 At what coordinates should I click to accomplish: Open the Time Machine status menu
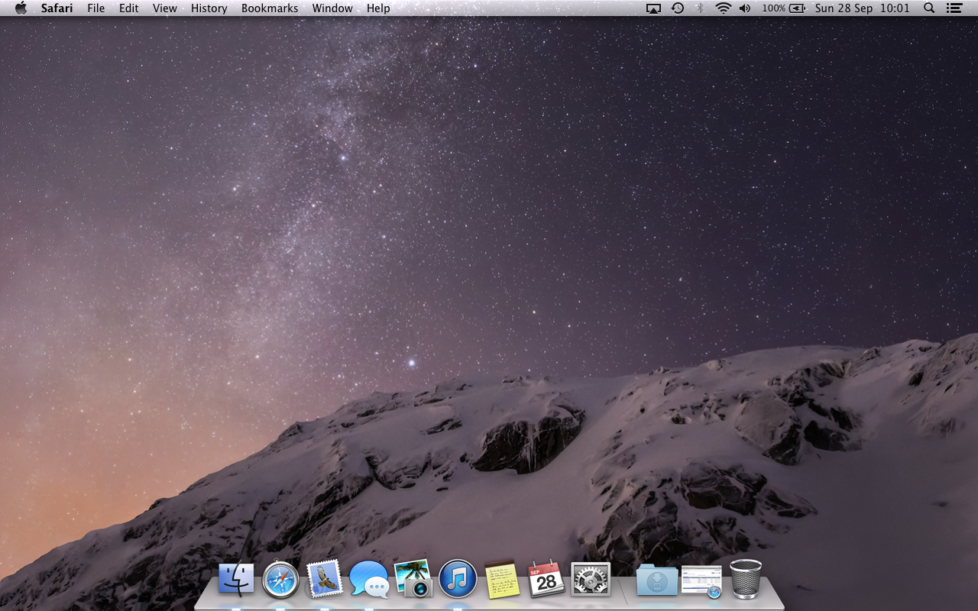678,8
